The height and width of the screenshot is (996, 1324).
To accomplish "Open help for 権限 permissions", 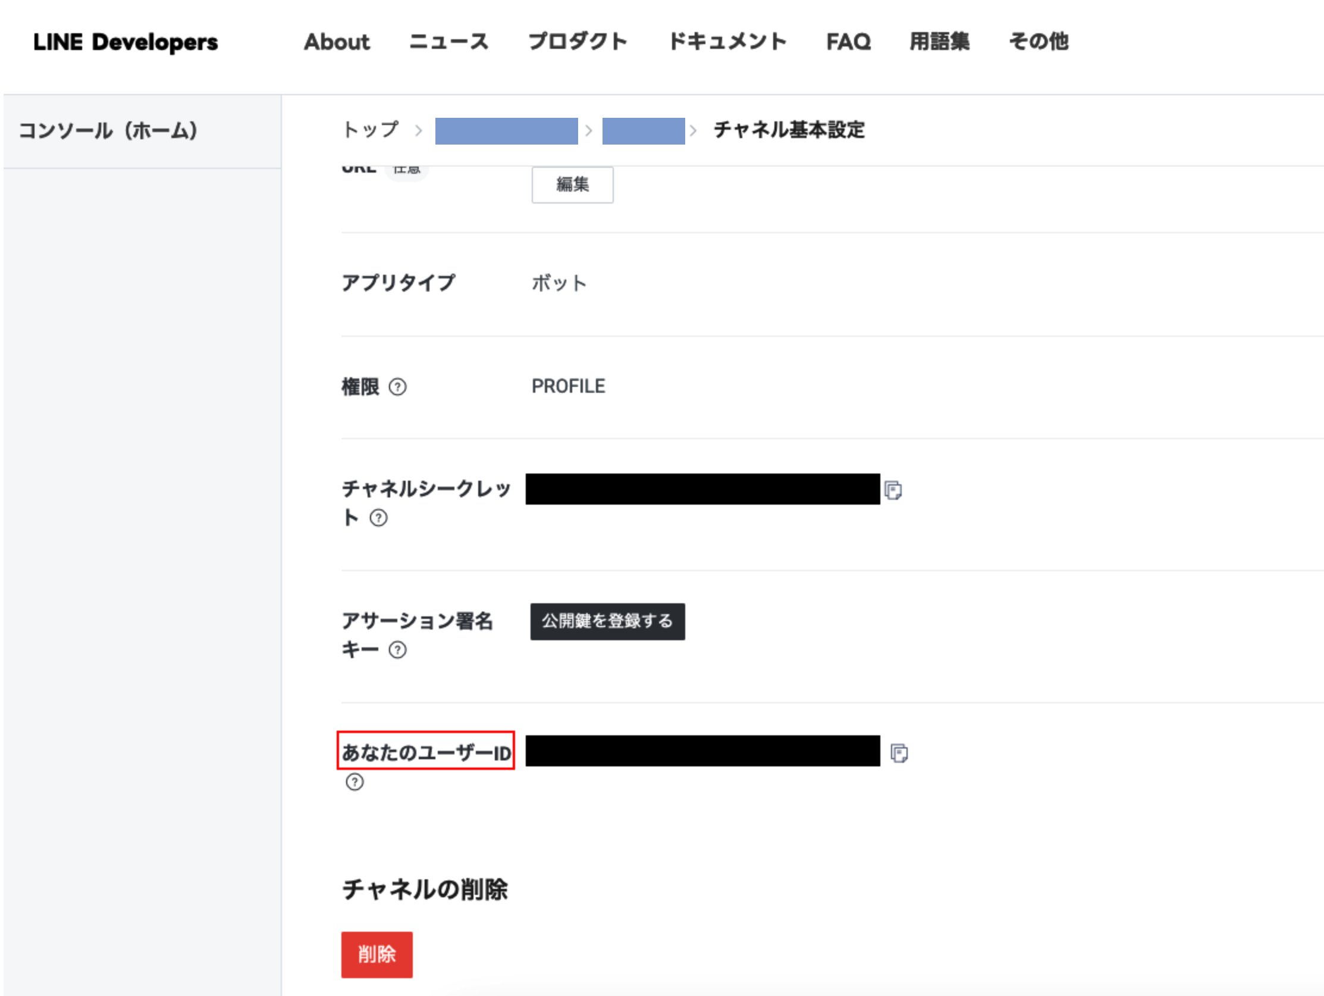I will [x=397, y=387].
